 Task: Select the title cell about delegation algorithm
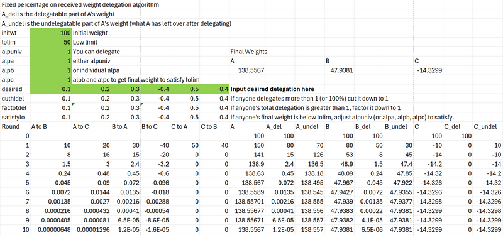click(x=80, y=5)
